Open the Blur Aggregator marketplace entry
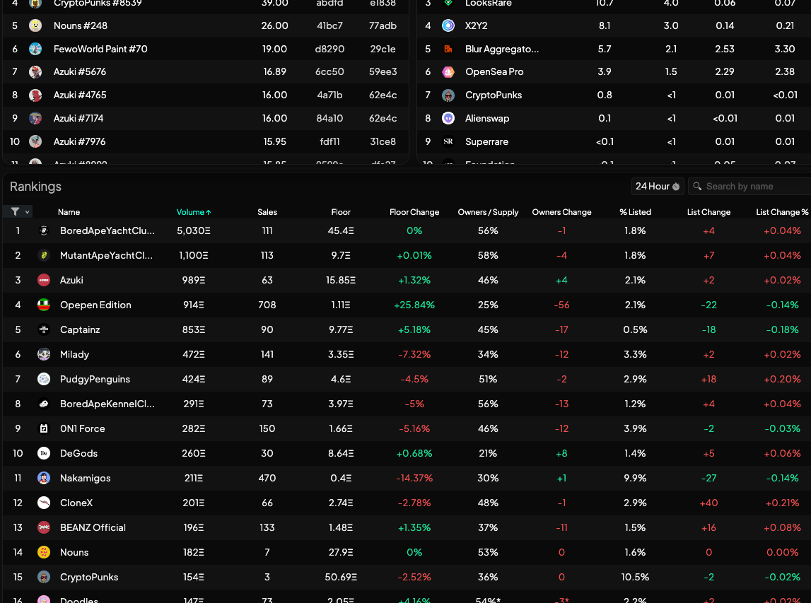Image resolution: width=811 pixels, height=603 pixels. click(x=614, y=49)
